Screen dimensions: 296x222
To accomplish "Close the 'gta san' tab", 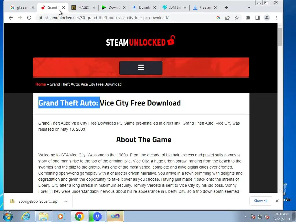I will coord(33,8).
